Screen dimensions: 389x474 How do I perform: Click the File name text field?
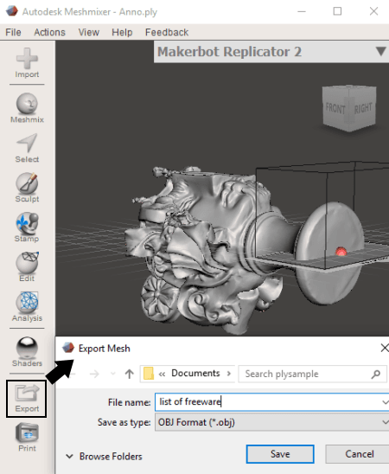click(x=271, y=401)
